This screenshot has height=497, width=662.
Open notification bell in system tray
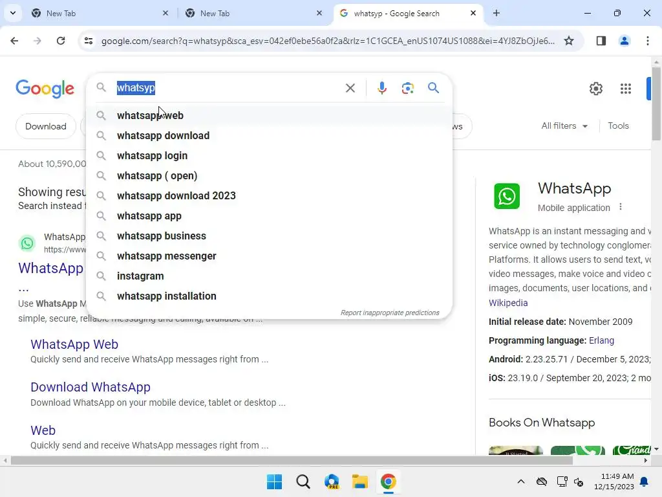[644, 481]
